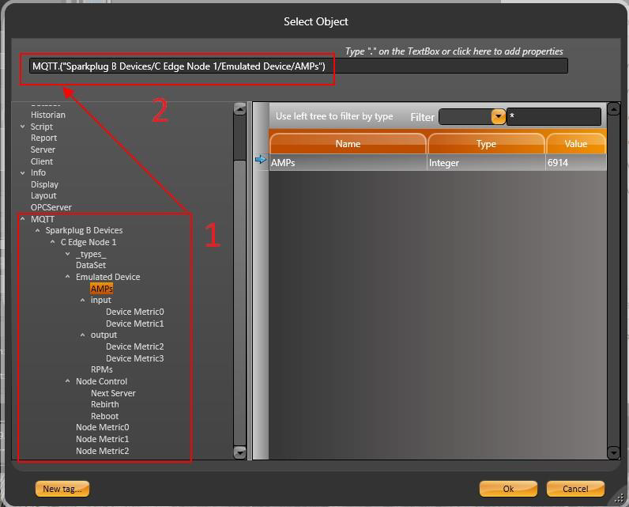Select the highlighted AMPs tree item
This screenshot has width=629, height=507.
point(101,289)
